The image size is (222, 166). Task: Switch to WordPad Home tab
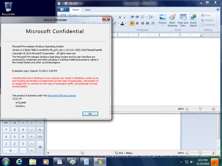75,10
